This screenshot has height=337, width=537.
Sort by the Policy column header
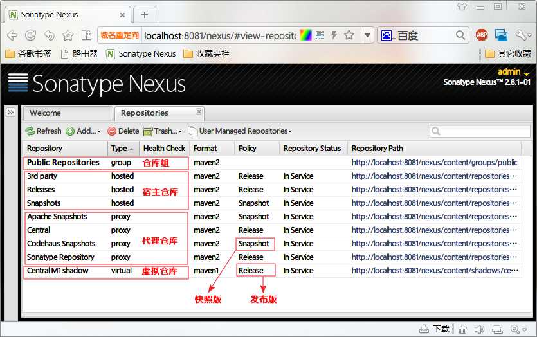(x=257, y=149)
